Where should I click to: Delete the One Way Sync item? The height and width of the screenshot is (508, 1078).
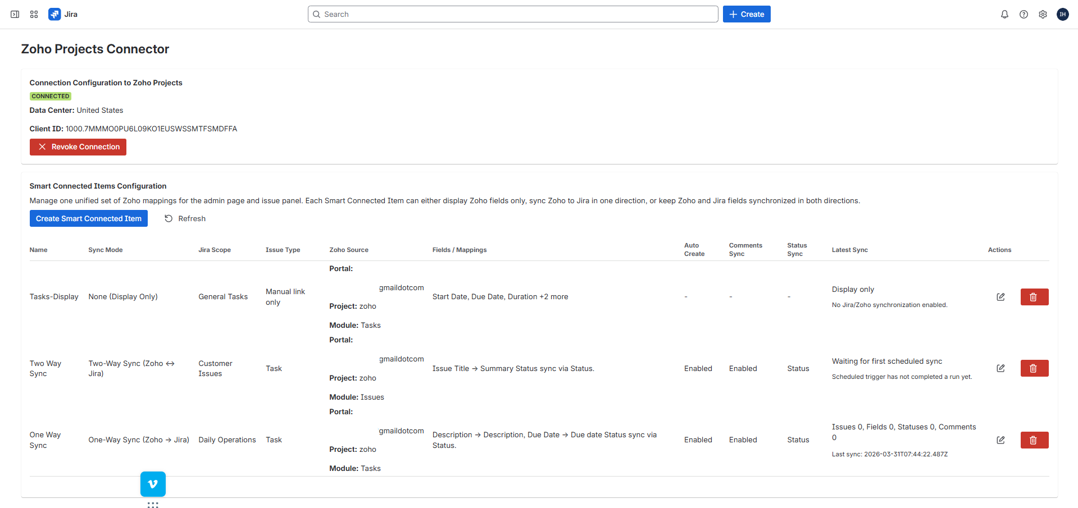[1034, 440]
